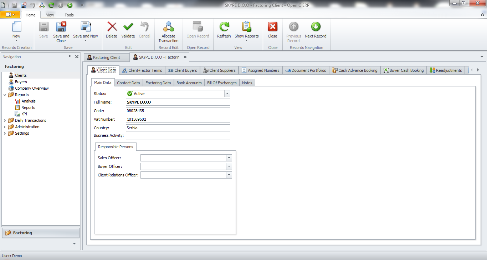Screen dimensions: 487x260
Task: Delete the current record
Action: coord(112,30)
